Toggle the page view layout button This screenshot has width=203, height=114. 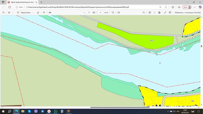pos(119,12)
